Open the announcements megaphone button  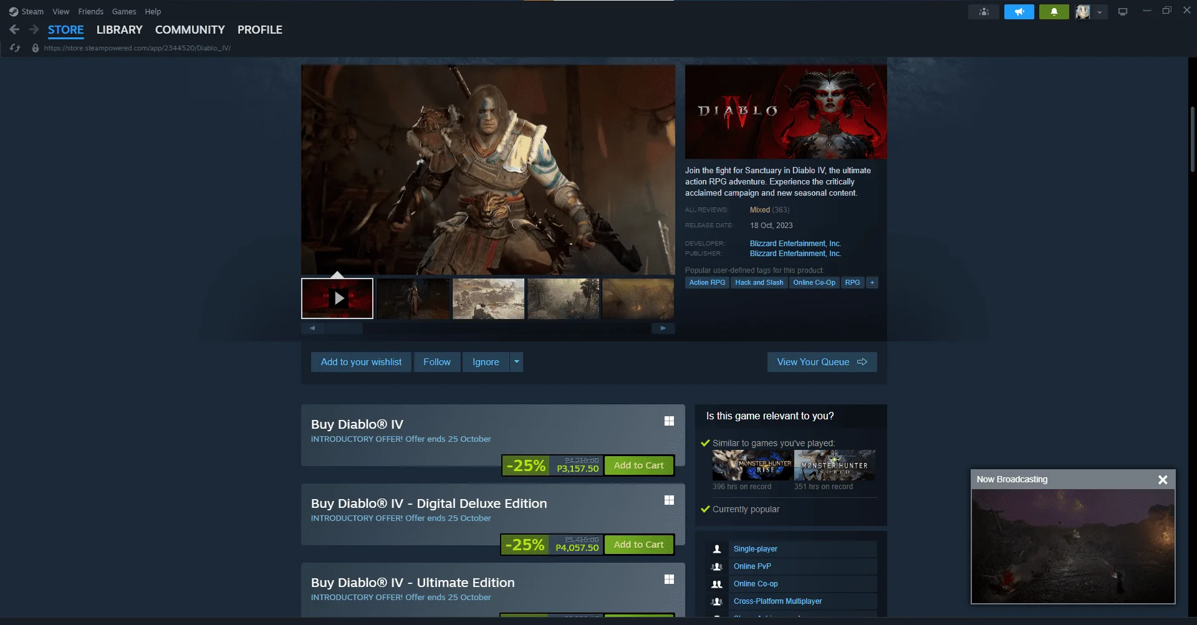pos(1019,12)
